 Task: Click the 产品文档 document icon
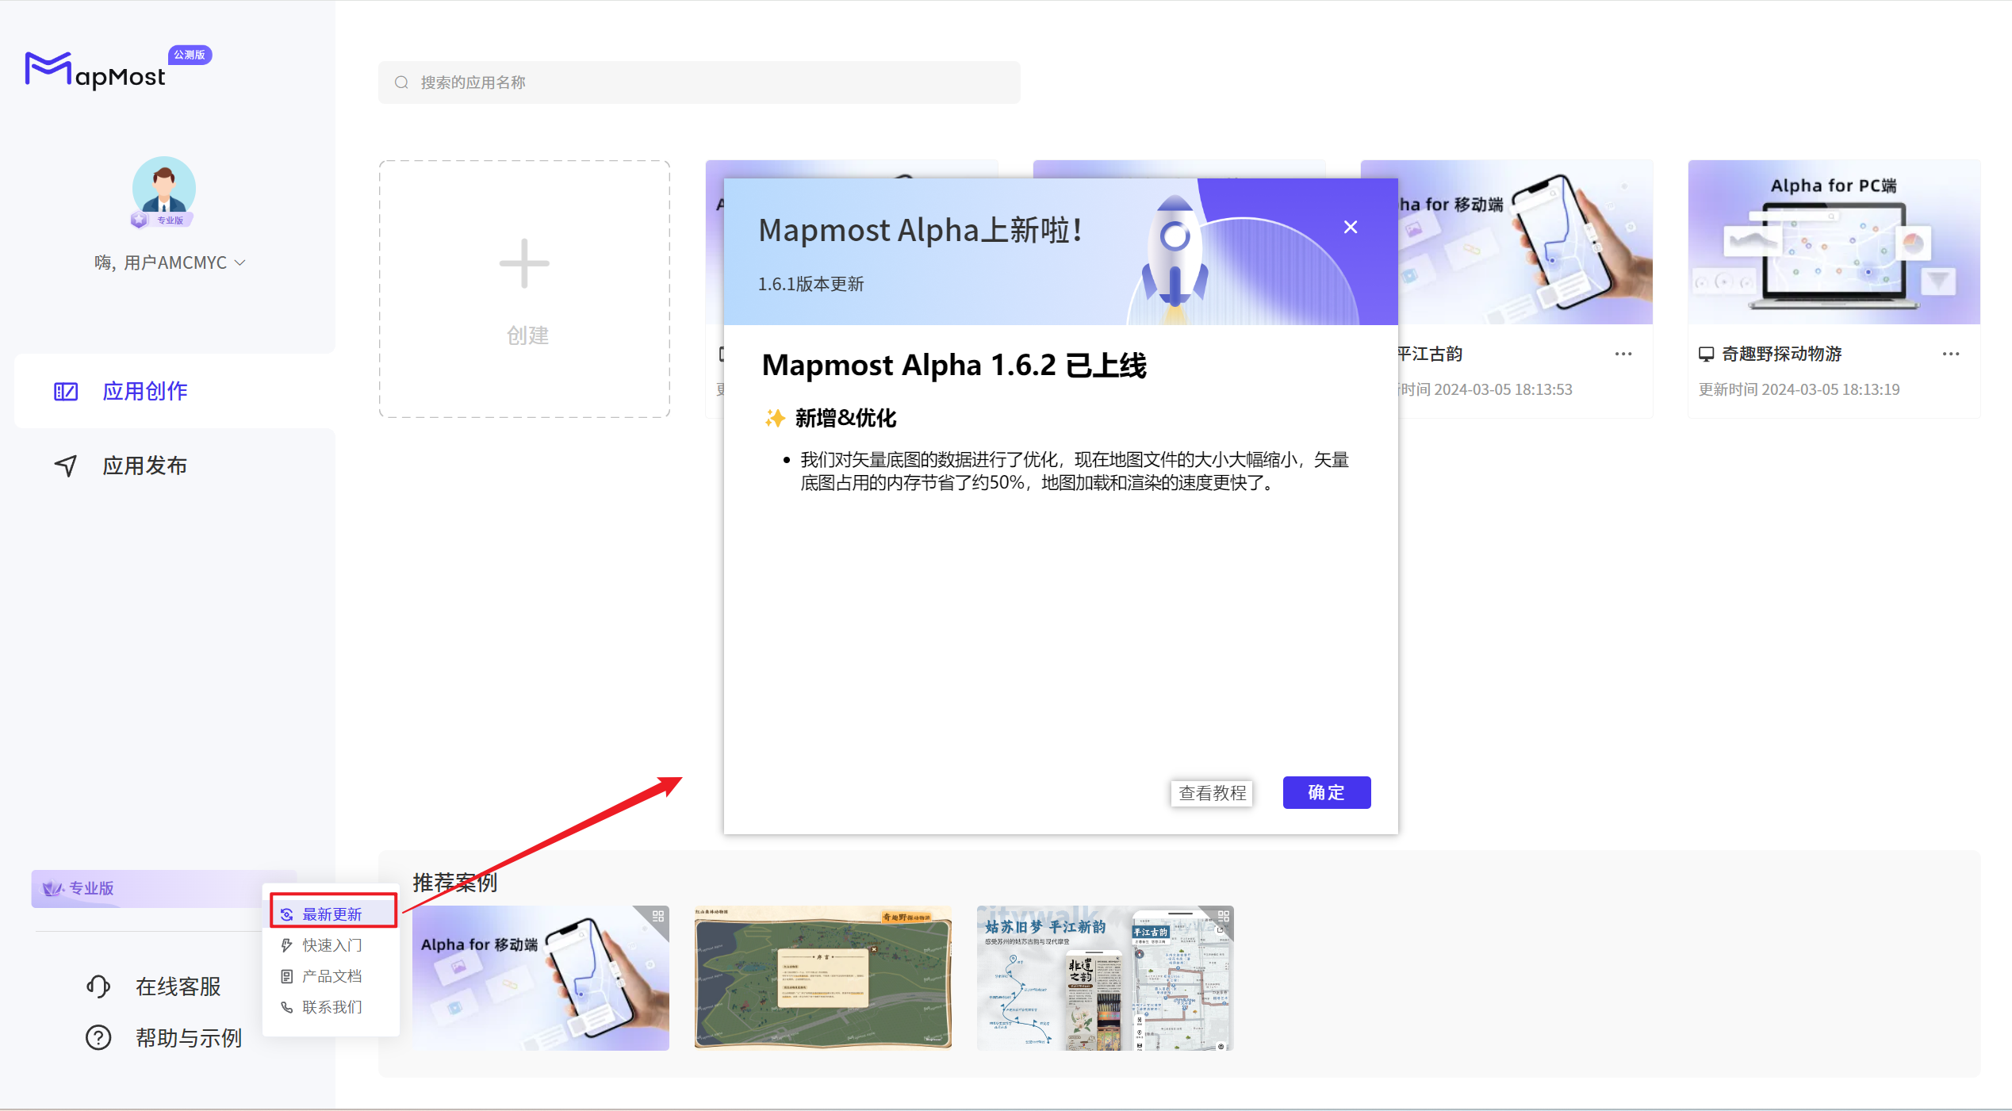(287, 976)
